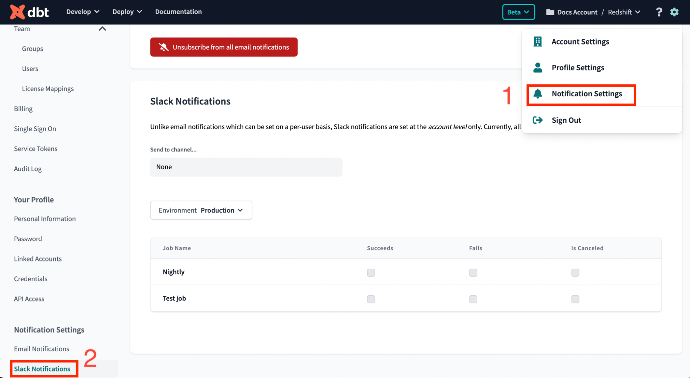Open the Deploy menu
The height and width of the screenshot is (378, 690).
[127, 12]
